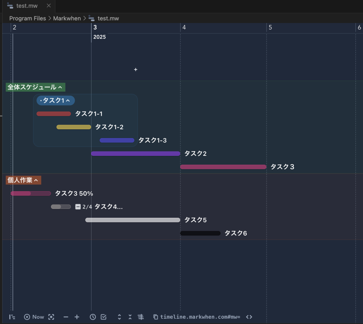Zoom in with the plus icon in toolbar
Image resolution: width=363 pixels, height=324 pixels.
(77, 317)
